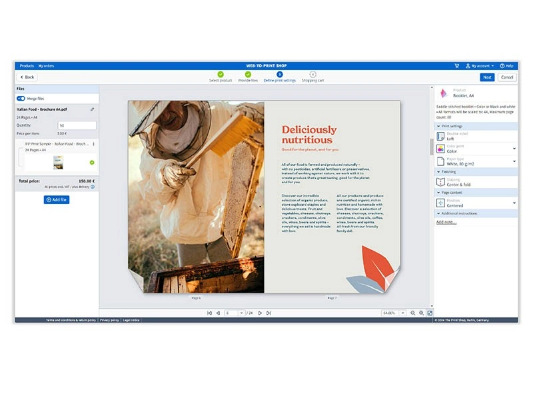Toggle the Merge files switch
The width and height of the screenshot is (533, 400).
click(21, 99)
